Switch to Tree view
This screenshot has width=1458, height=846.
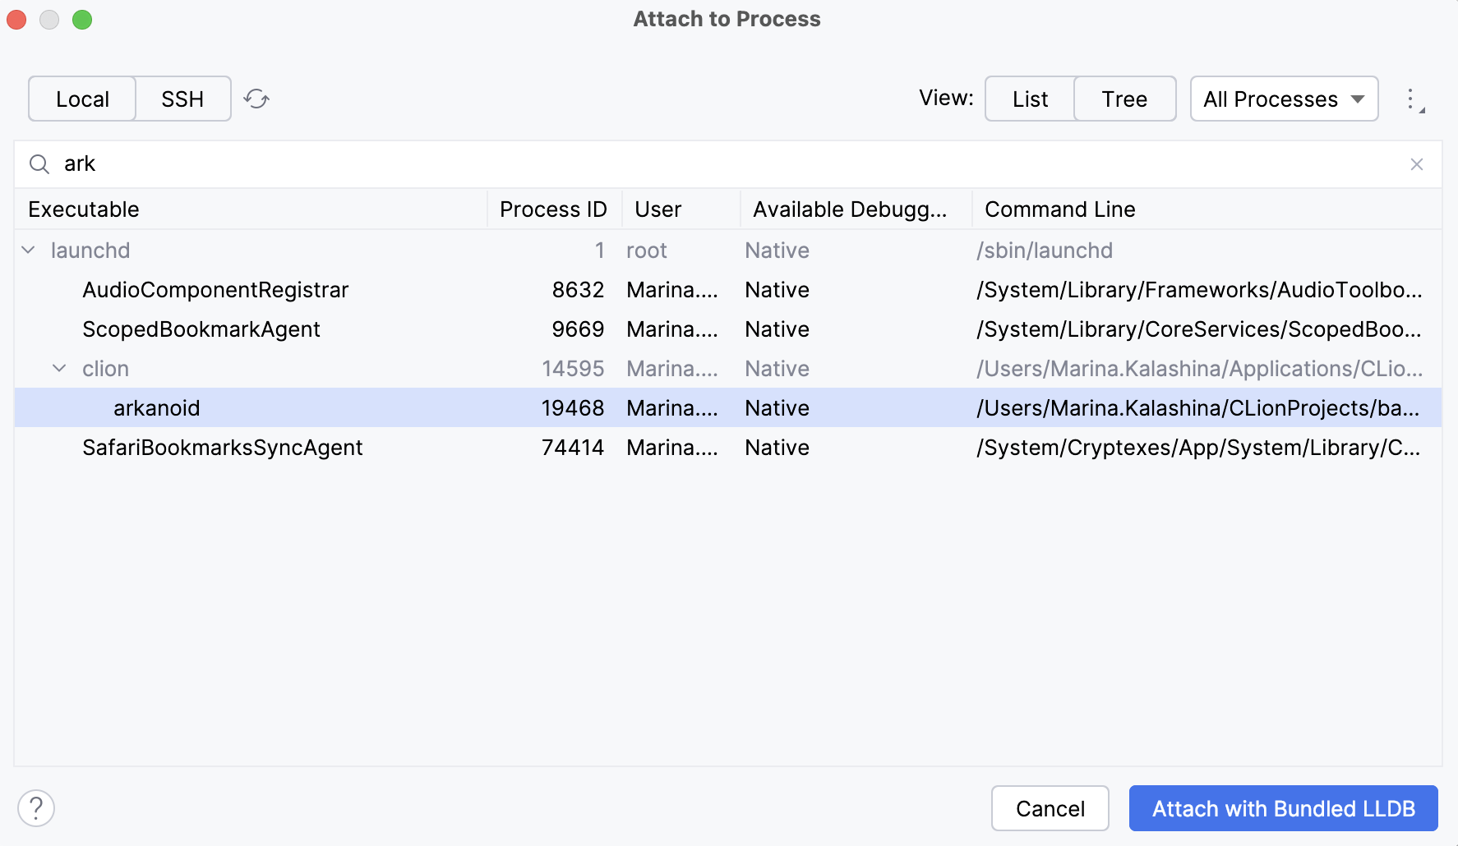coord(1124,99)
